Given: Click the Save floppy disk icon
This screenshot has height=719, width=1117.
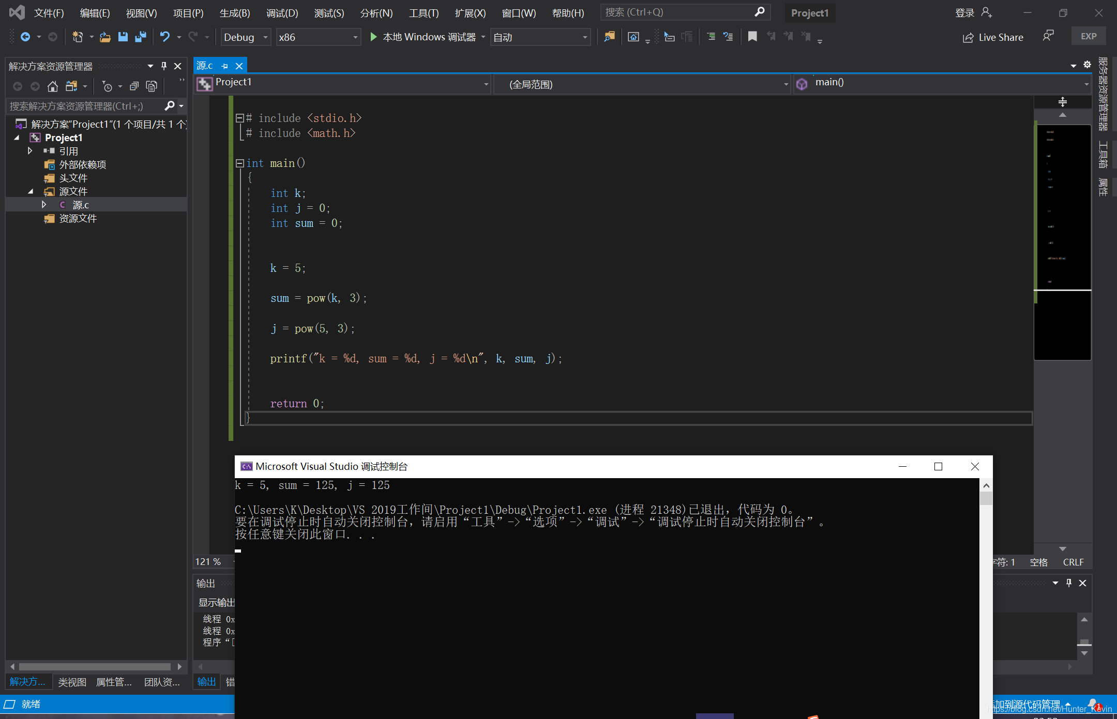Looking at the screenshot, I should pyautogui.click(x=123, y=37).
